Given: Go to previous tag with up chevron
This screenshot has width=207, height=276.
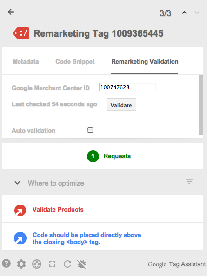Looking at the screenshot, I should tap(184, 13).
